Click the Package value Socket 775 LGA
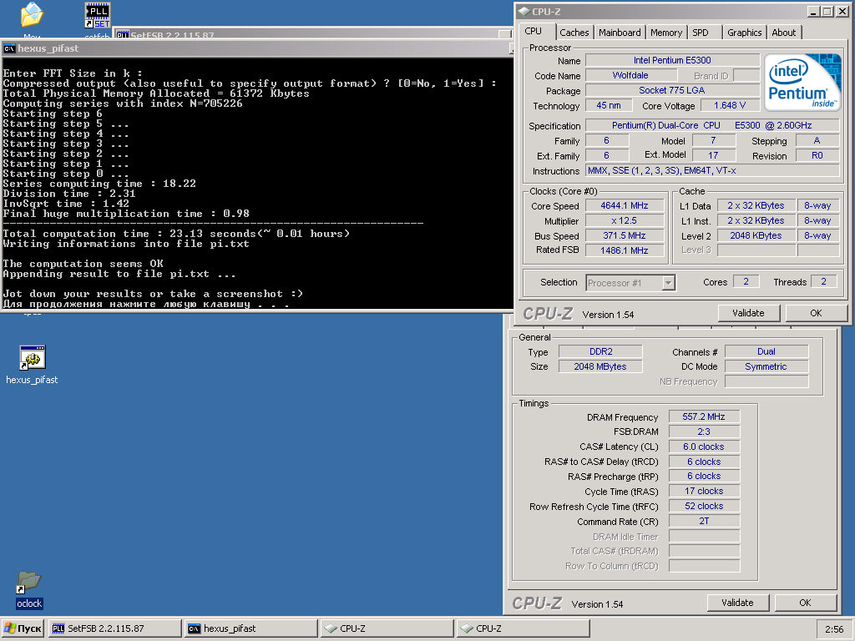This screenshot has width=855, height=641. (x=672, y=90)
